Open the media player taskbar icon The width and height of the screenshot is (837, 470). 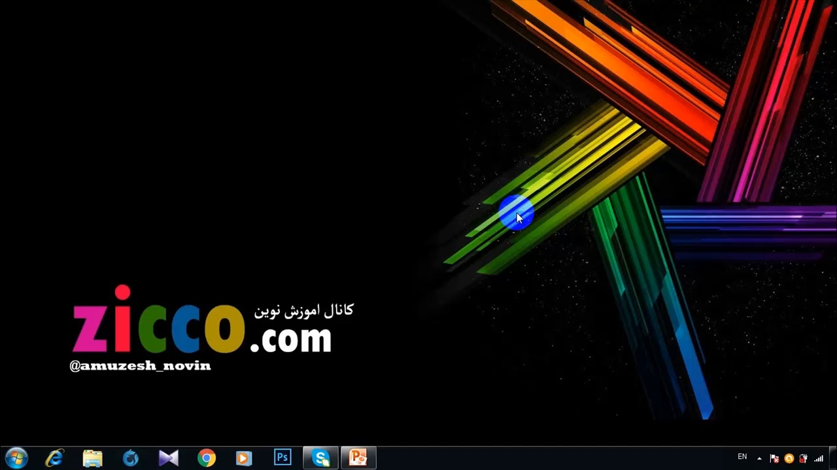244,458
